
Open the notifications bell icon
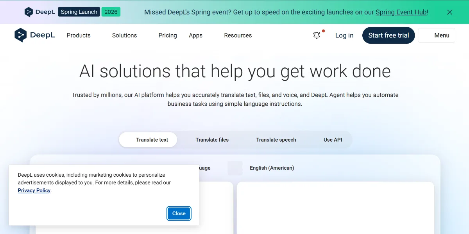317,35
